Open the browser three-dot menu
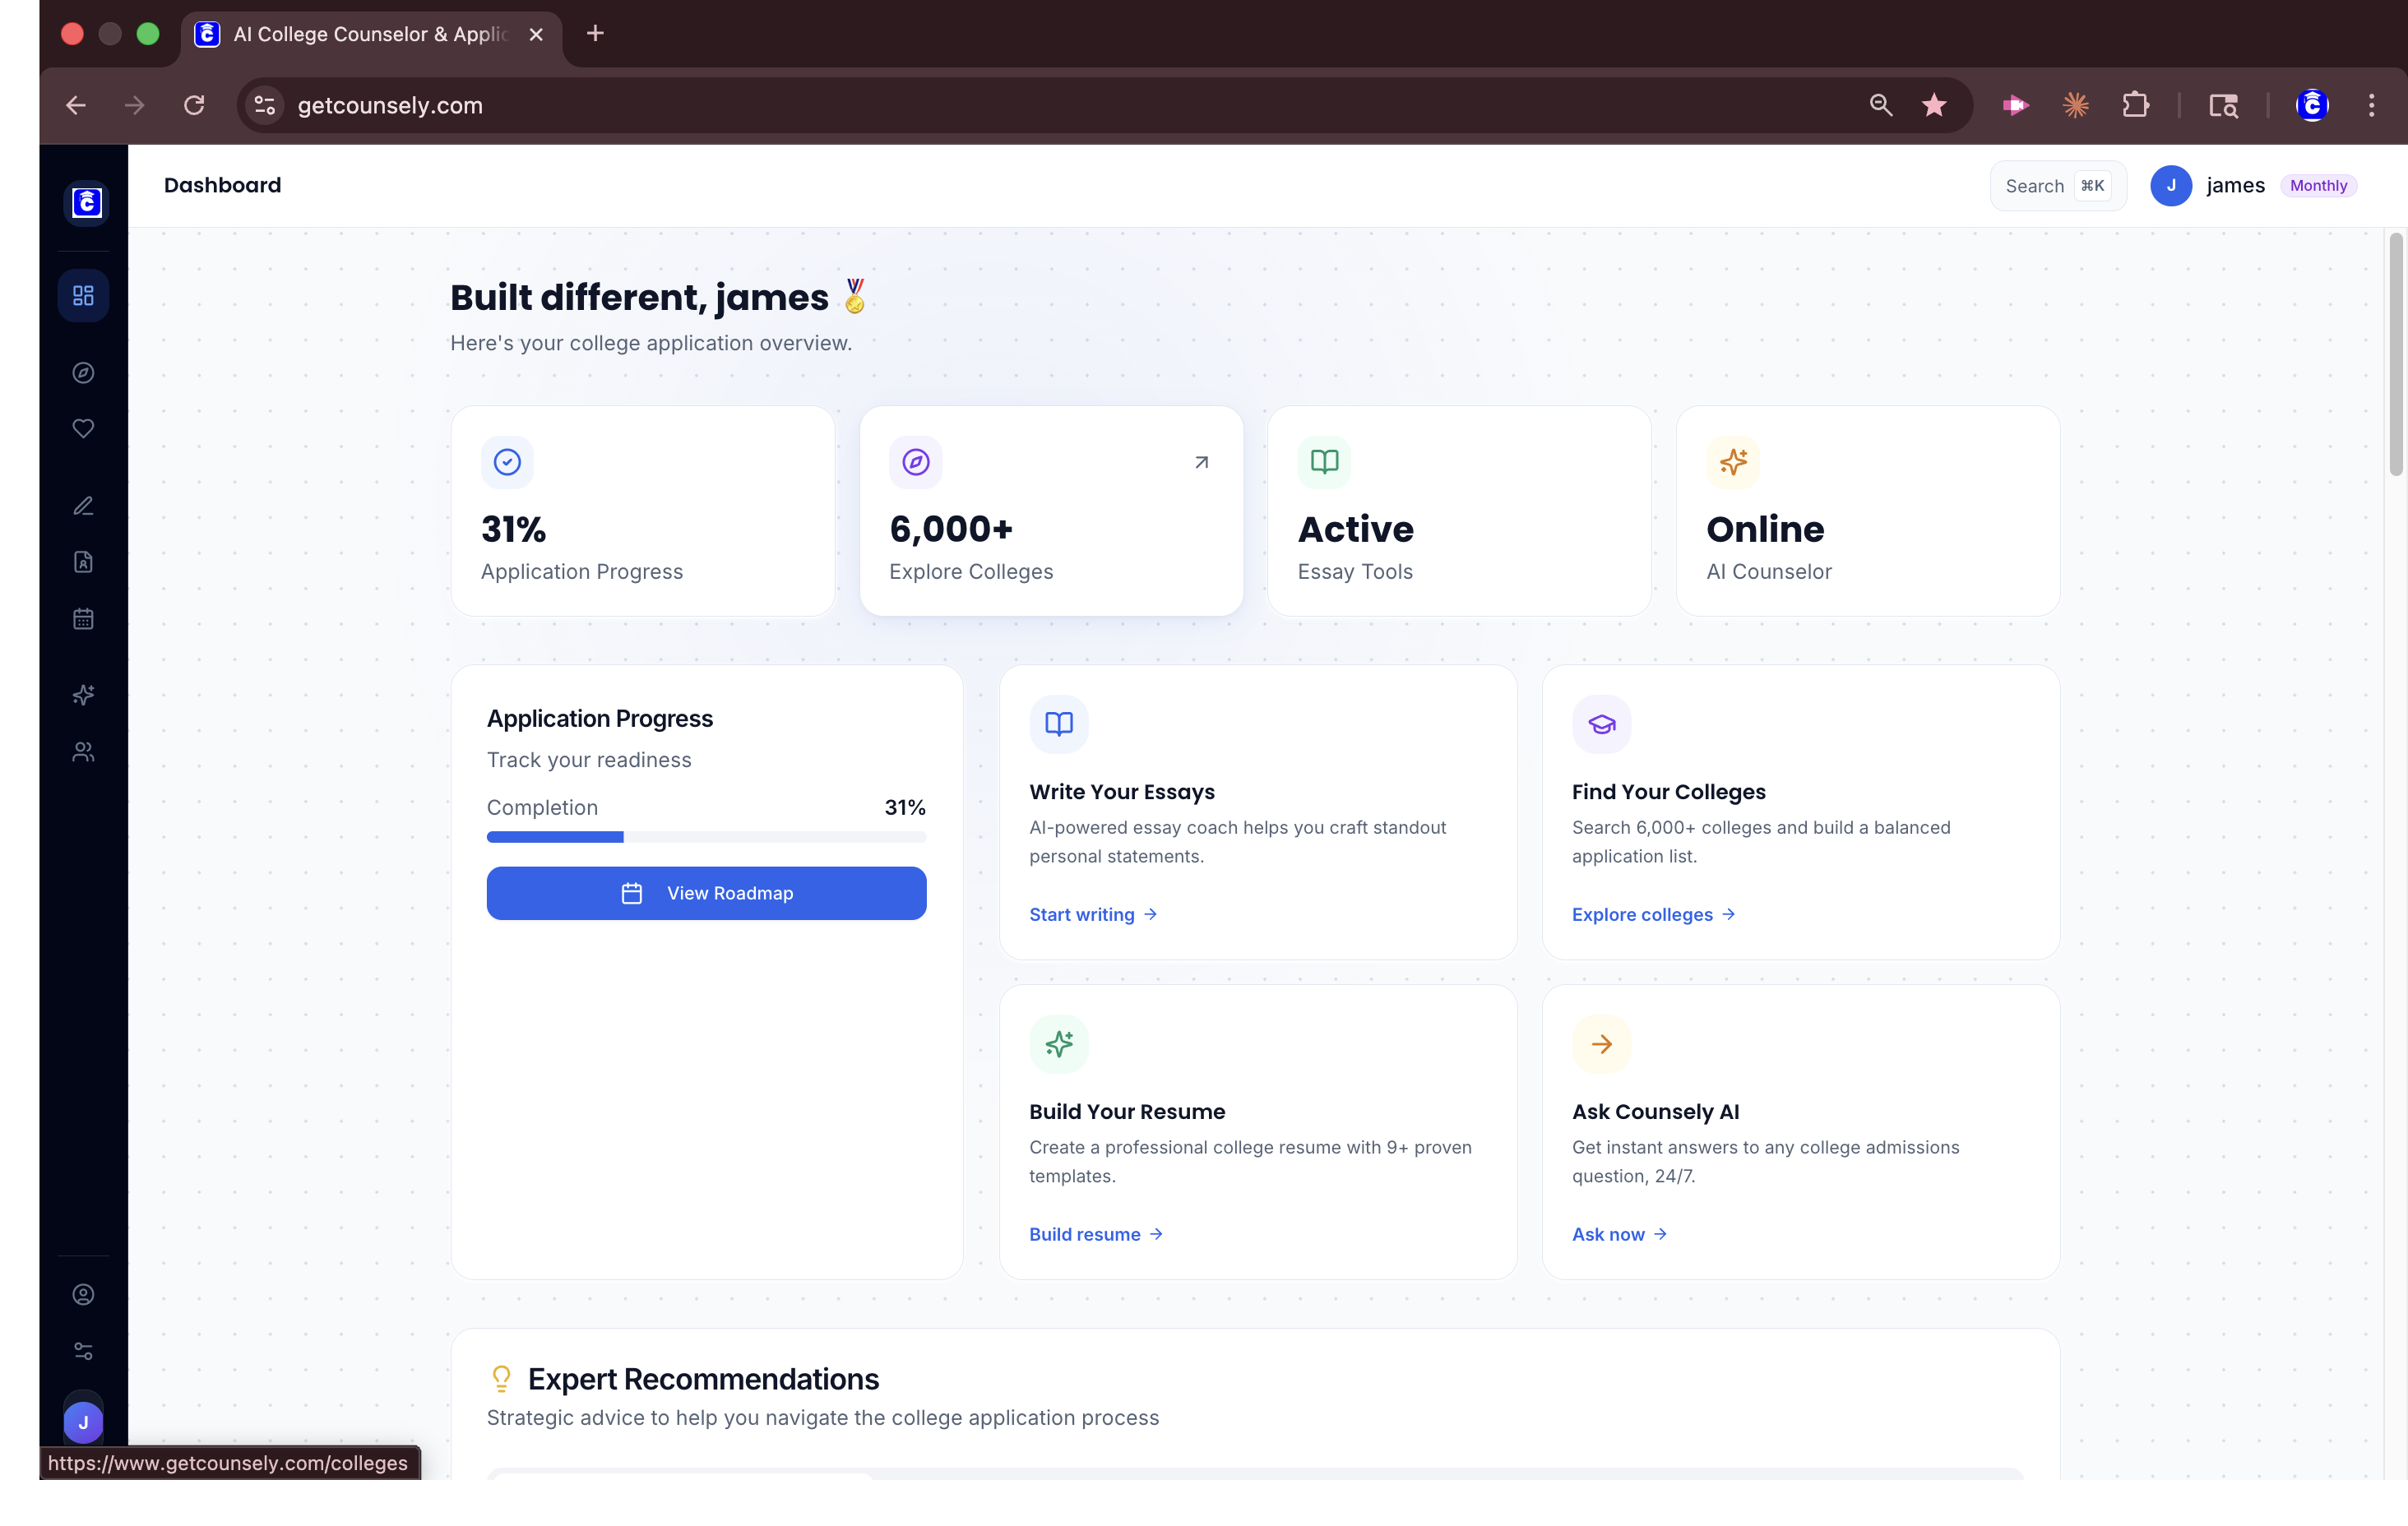Viewport: 2408px width, 1526px height. point(2372,105)
